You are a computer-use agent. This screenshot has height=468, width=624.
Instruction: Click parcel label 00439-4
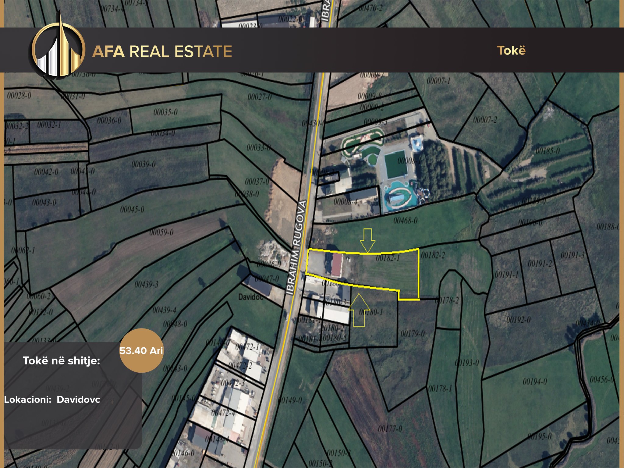pos(164,310)
